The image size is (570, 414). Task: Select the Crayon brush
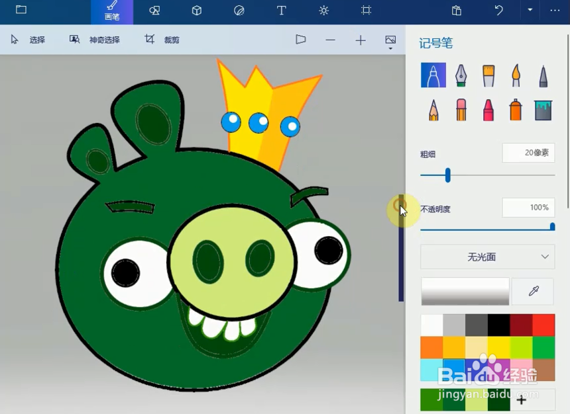coord(488,110)
